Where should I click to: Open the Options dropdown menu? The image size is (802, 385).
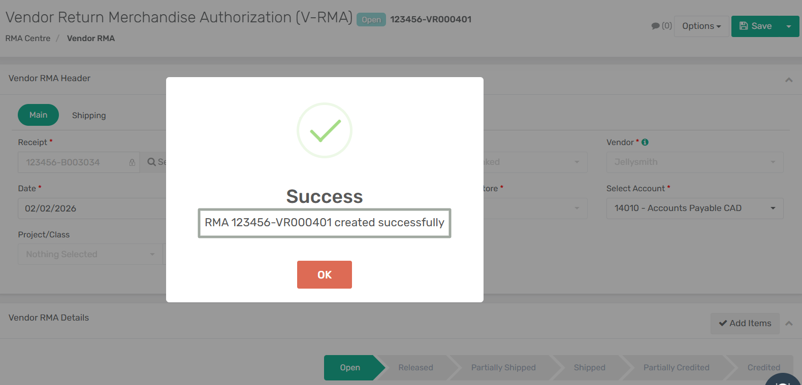(x=701, y=26)
